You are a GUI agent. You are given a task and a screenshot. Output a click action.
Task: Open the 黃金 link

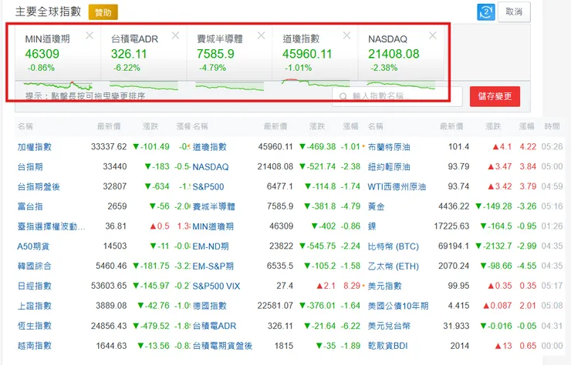(x=377, y=206)
